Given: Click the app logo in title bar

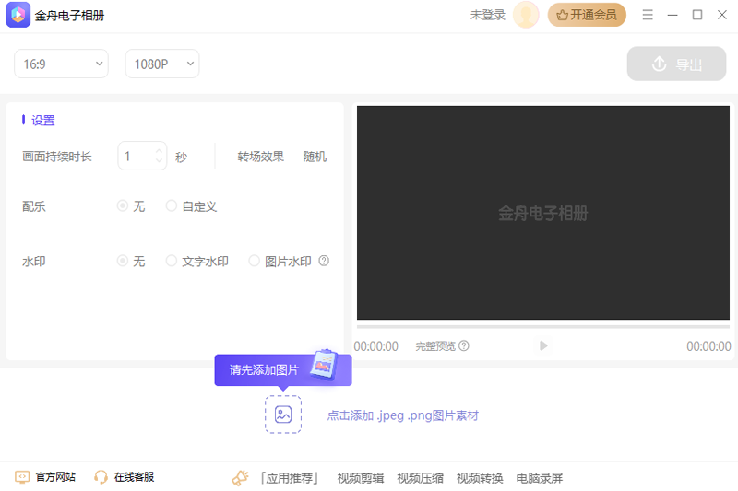Looking at the screenshot, I should pyautogui.click(x=18, y=15).
